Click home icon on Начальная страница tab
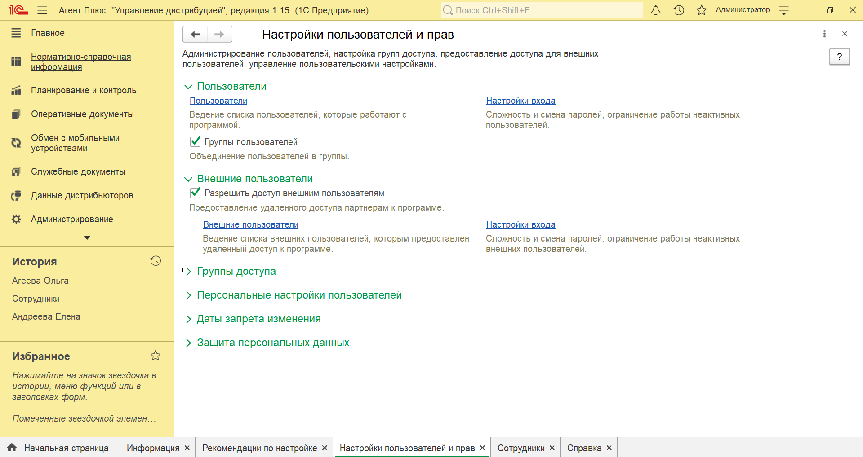This screenshot has width=863, height=457. coord(12,447)
